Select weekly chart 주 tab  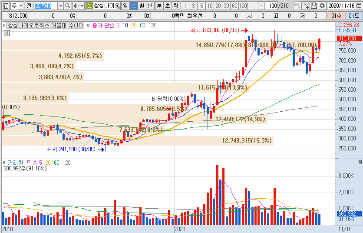coord(134,6)
